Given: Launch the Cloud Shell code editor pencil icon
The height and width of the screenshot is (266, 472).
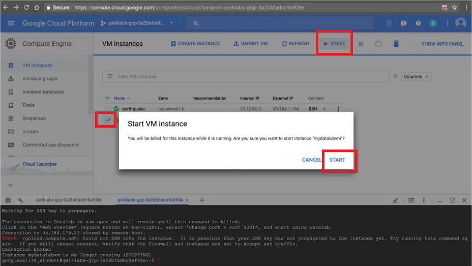Looking at the screenshot, I should point(396,200).
